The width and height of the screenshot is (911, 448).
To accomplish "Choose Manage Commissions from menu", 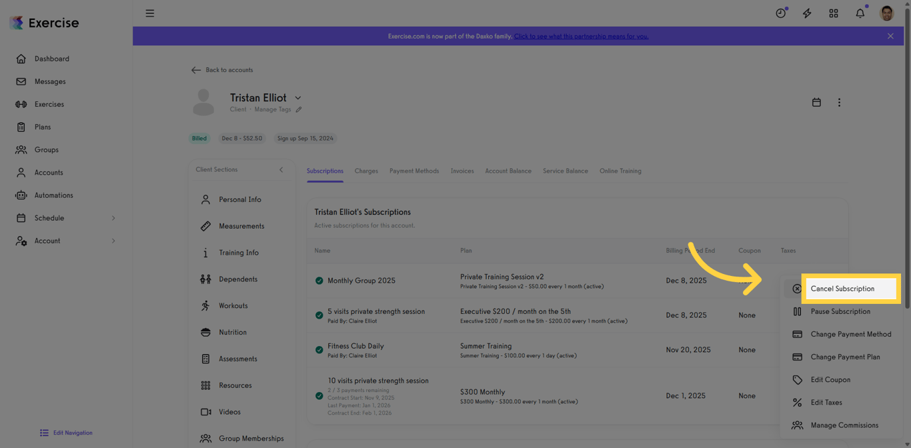I will tap(844, 425).
